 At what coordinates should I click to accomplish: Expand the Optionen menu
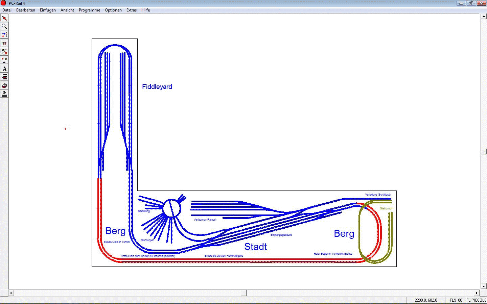pos(113,10)
